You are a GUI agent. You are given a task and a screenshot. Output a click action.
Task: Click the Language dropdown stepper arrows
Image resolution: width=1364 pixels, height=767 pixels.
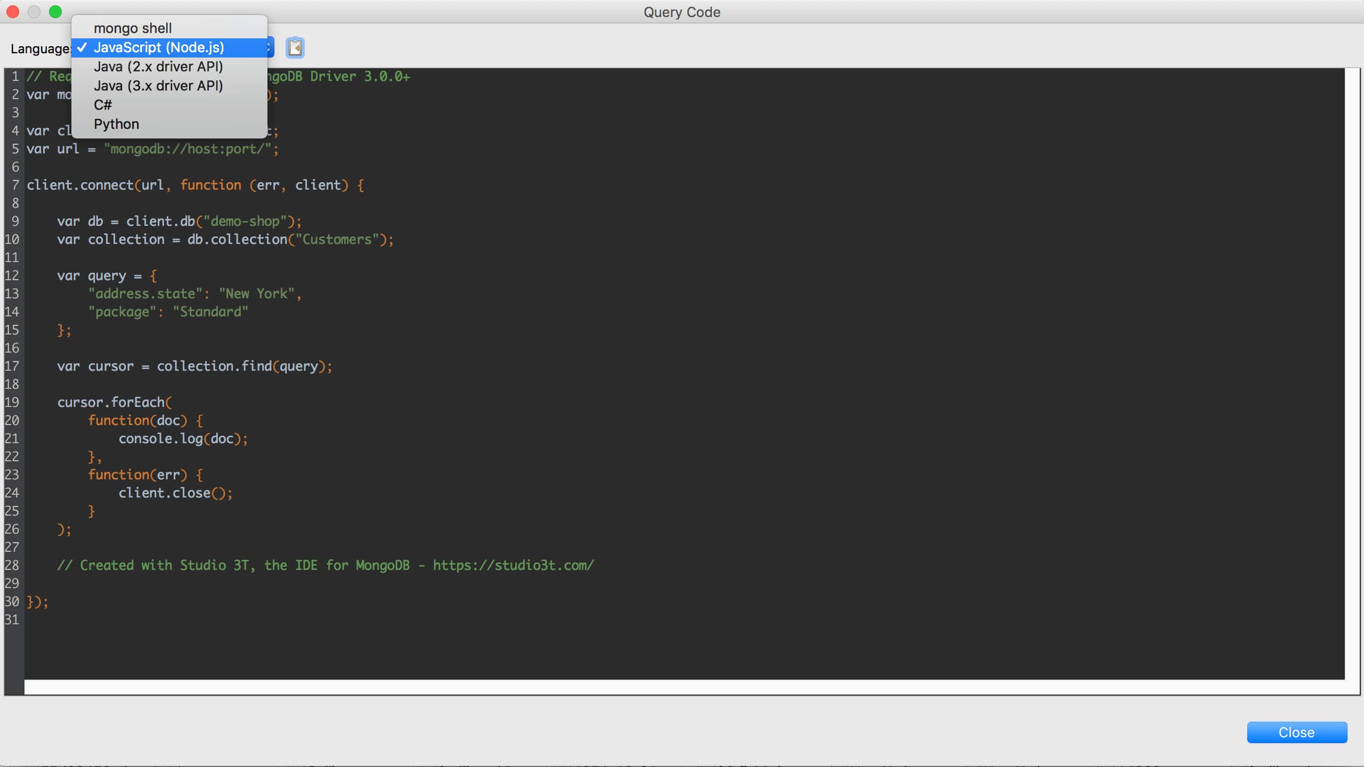[x=270, y=48]
